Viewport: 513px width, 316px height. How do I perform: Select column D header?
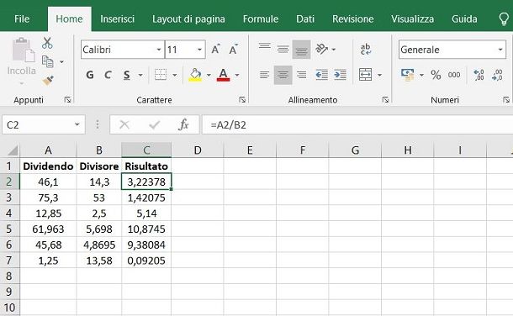coord(198,150)
